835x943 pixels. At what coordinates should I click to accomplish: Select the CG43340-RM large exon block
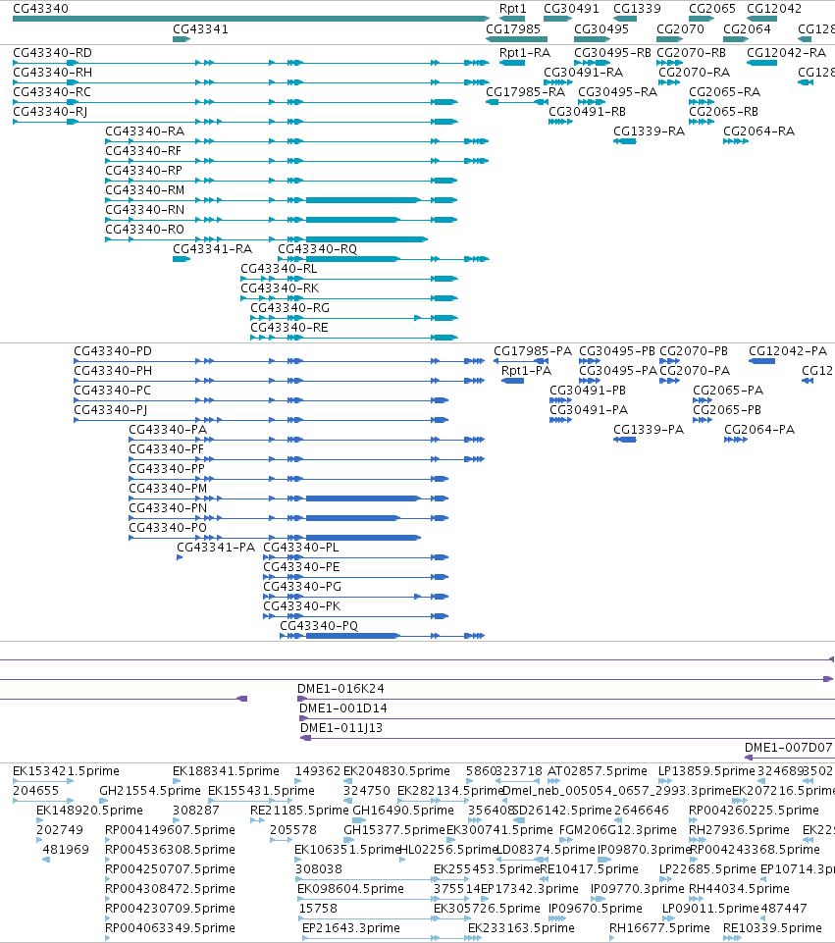tap(362, 200)
